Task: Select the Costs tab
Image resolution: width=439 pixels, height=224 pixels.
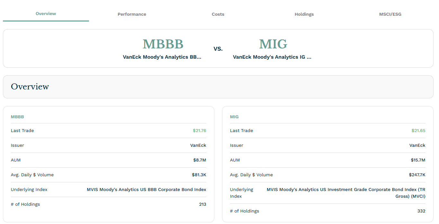Action: (218, 14)
